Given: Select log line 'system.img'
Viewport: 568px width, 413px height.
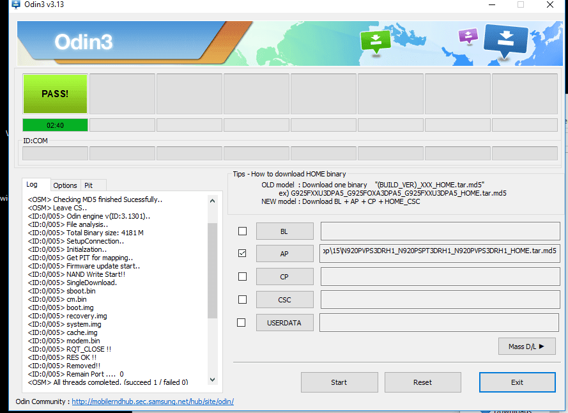Looking at the screenshot, I should point(65,324).
